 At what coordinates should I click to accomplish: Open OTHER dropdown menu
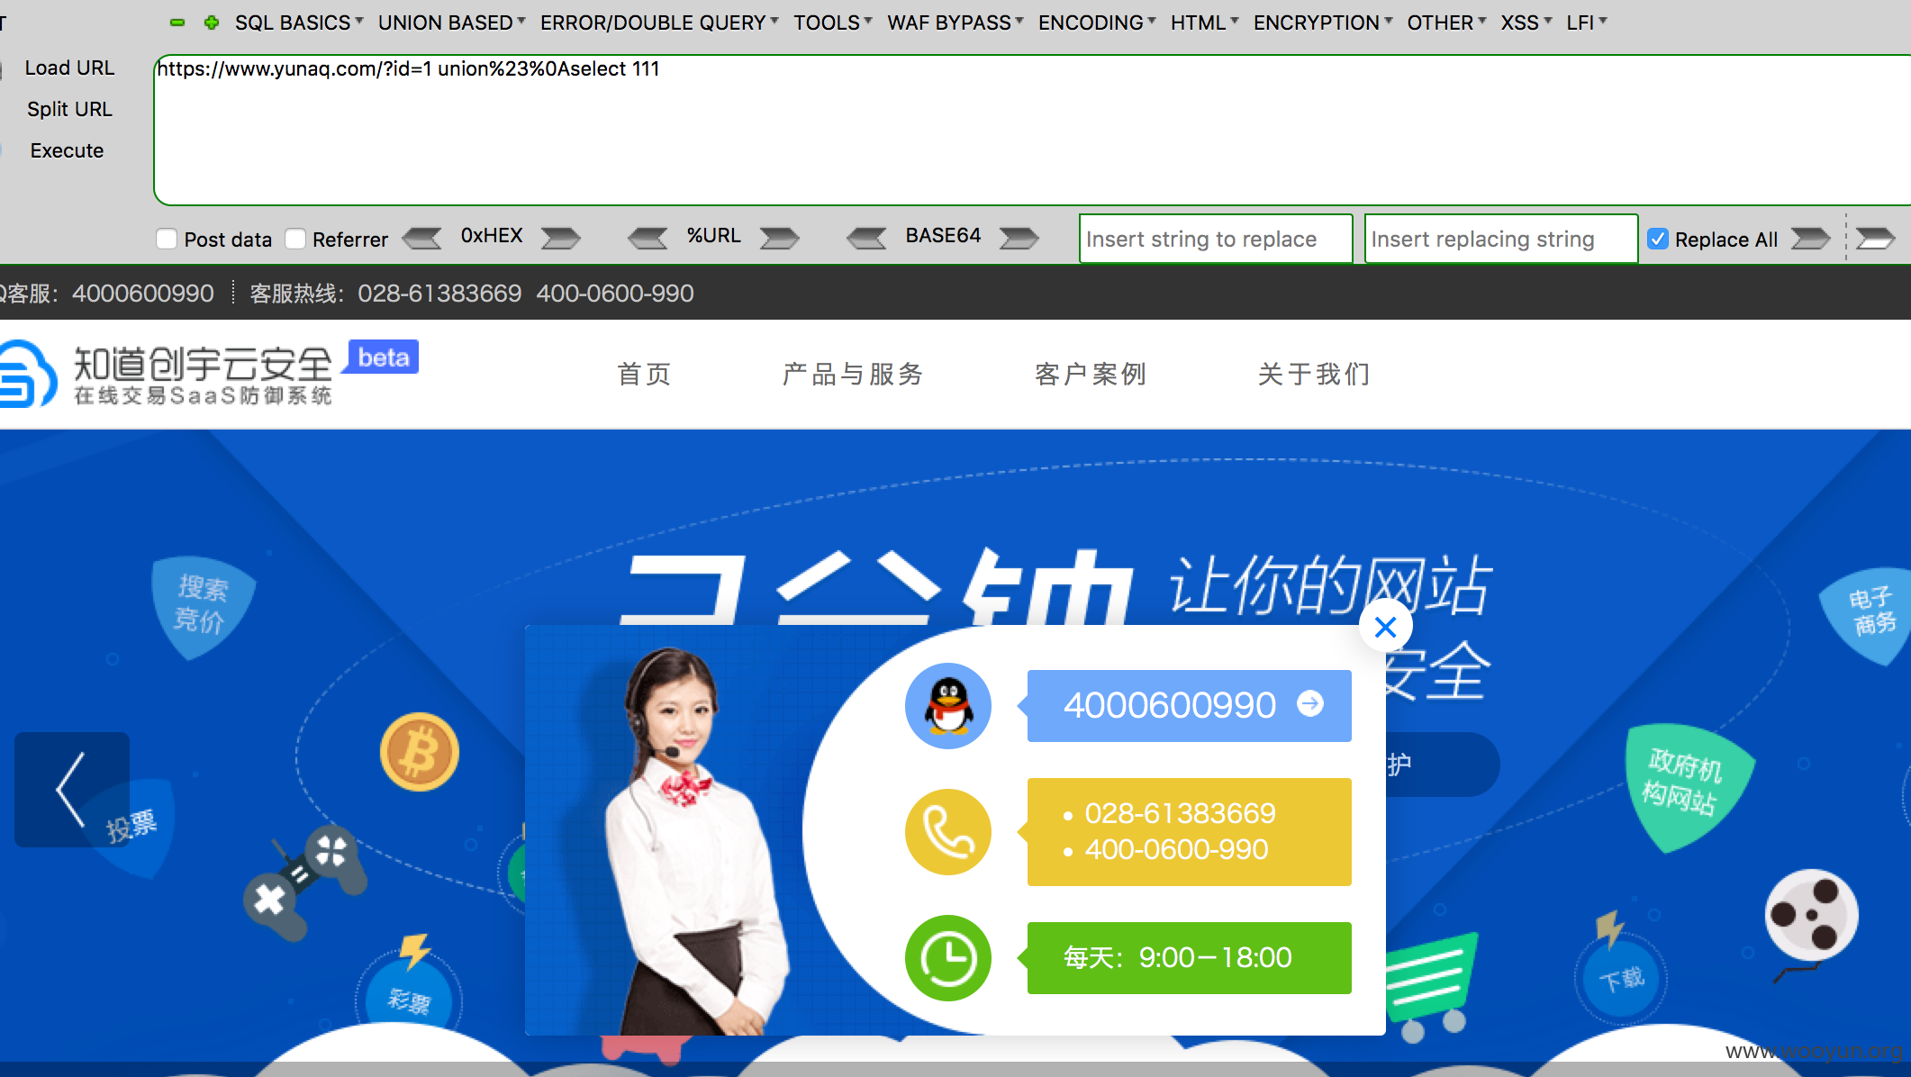click(1445, 23)
